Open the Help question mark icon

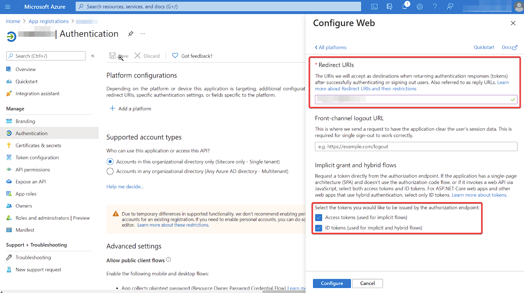click(x=435, y=6)
